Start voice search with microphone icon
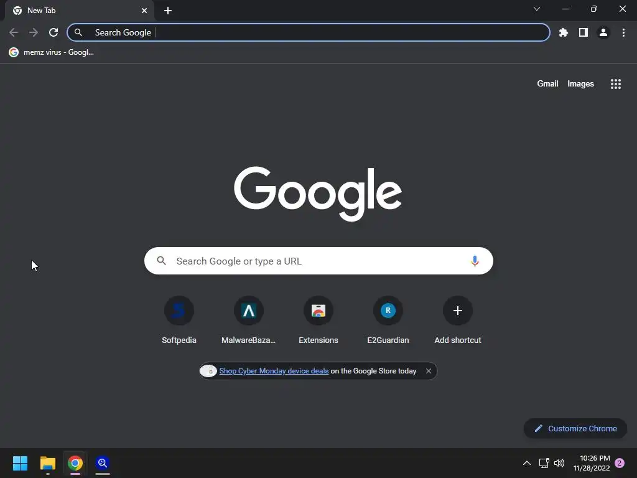Image resolution: width=637 pixels, height=478 pixels. click(x=475, y=261)
